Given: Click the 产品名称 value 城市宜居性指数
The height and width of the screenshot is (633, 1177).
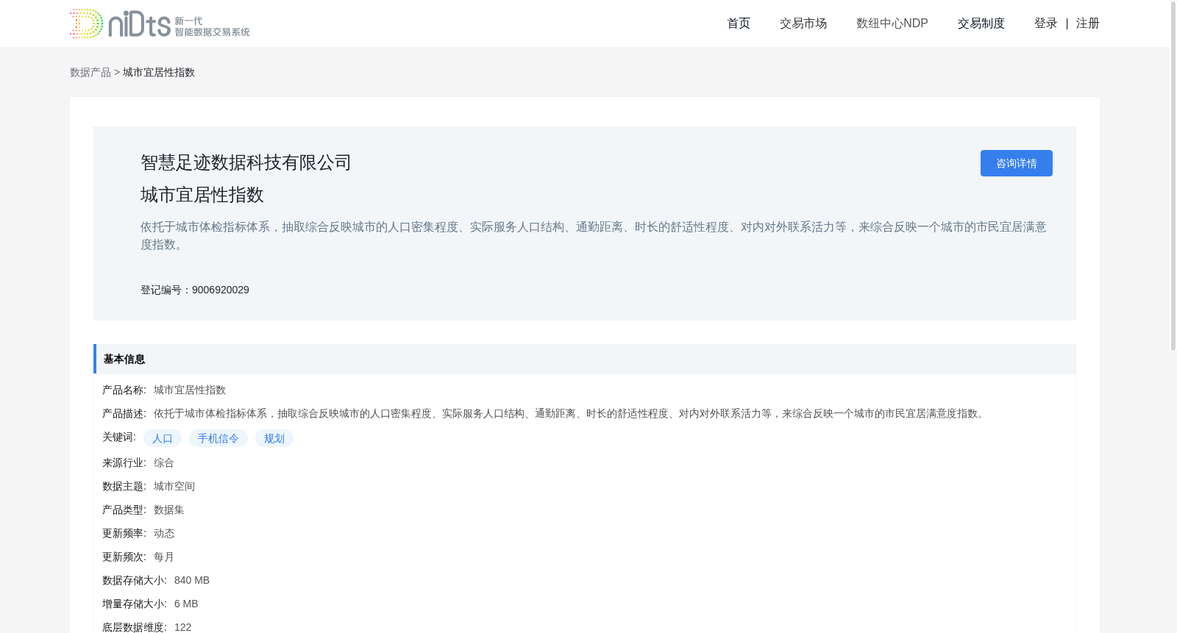Looking at the screenshot, I should point(190,390).
